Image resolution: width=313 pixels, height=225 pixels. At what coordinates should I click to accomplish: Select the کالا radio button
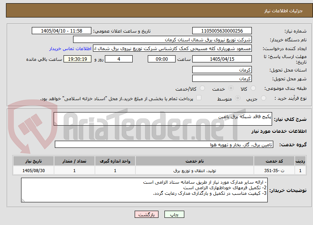[253, 88]
